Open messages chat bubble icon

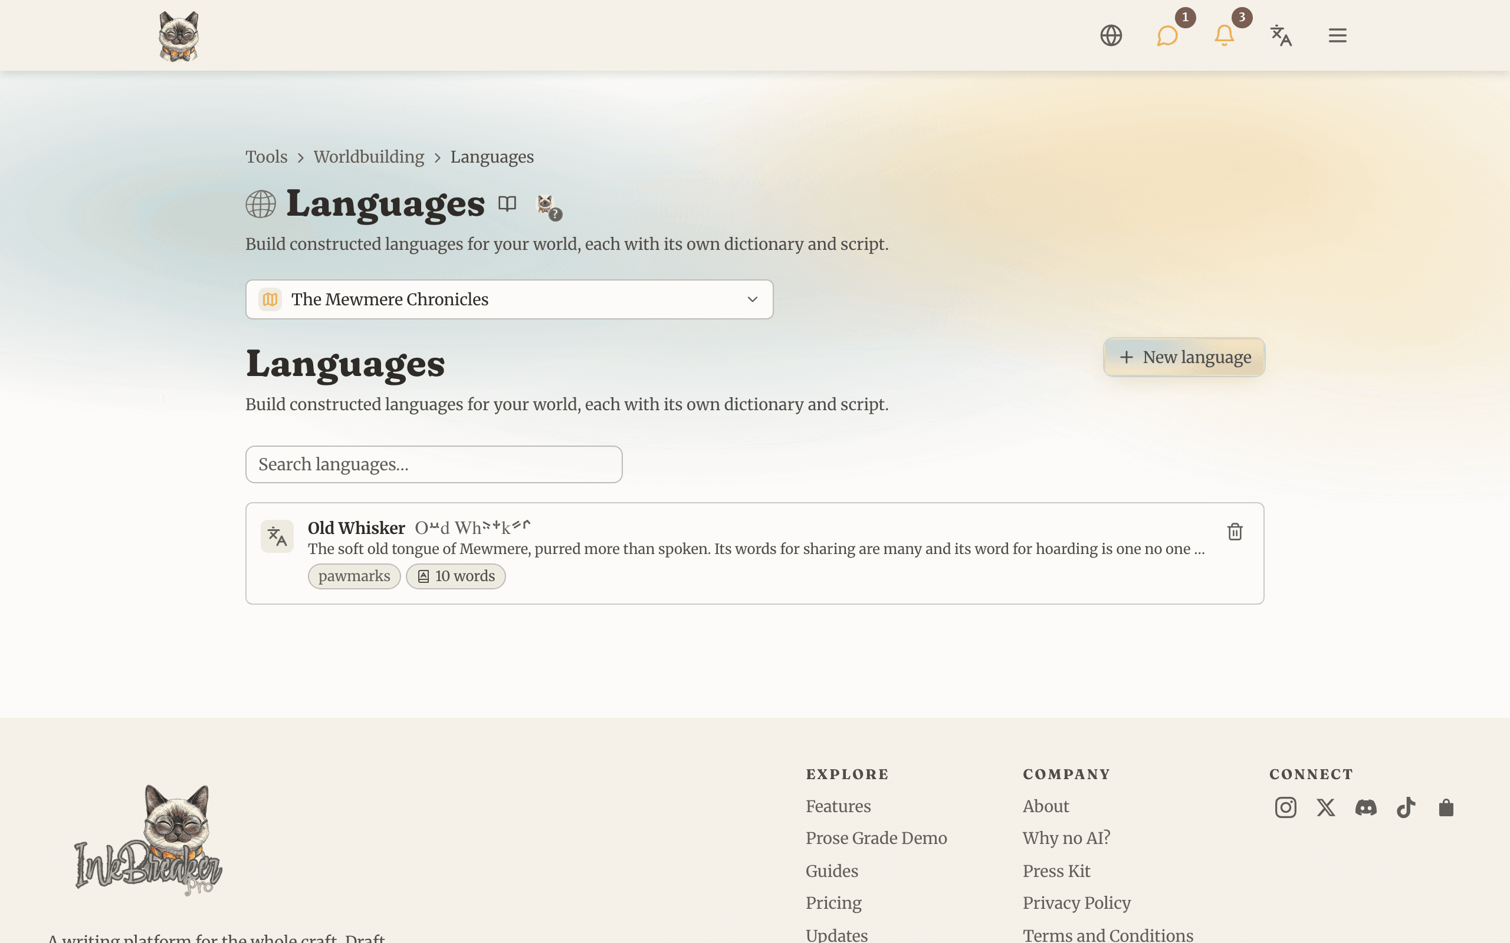1167,35
